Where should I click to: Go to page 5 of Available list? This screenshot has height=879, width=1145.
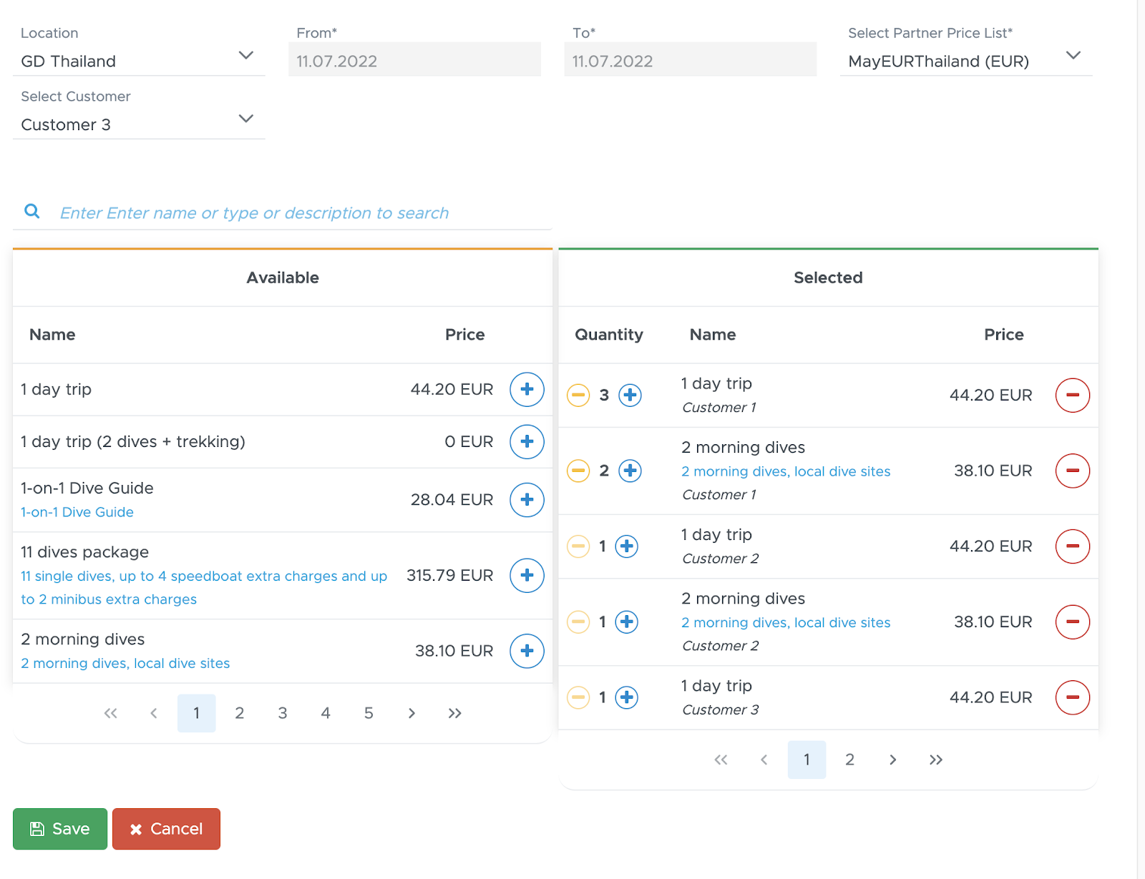tap(369, 713)
